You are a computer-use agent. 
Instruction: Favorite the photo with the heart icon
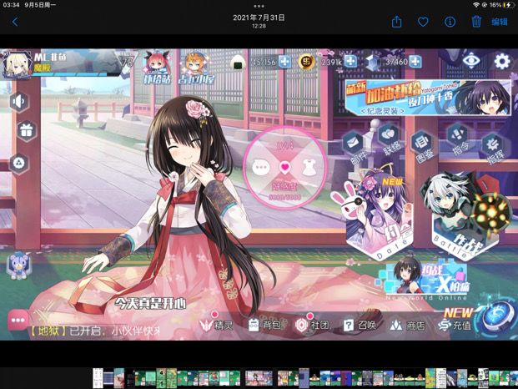click(423, 23)
